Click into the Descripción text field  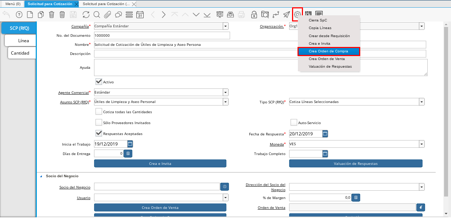260,54
